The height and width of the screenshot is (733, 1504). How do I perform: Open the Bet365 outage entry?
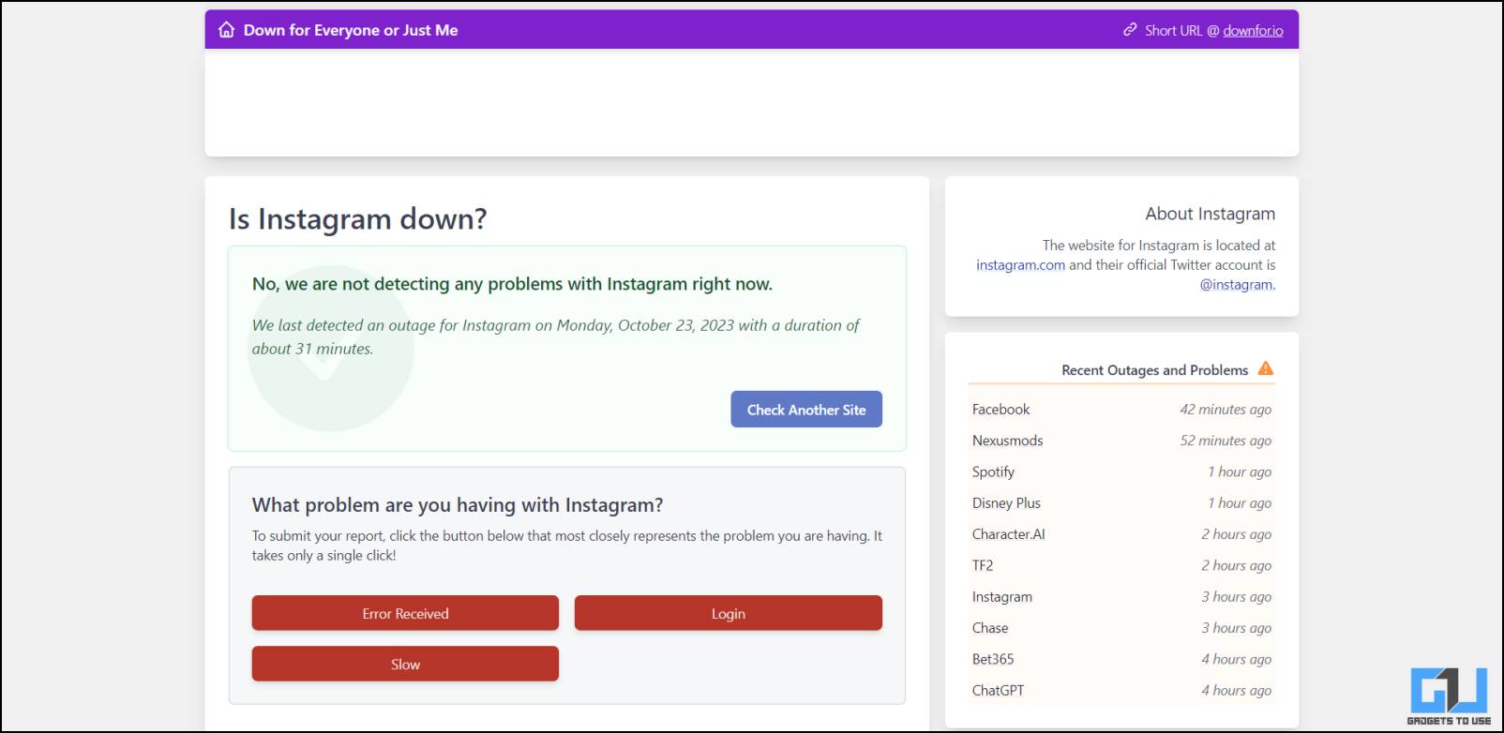coord(993,659)
